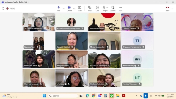176x99 pixels.
Task: Select Jaruwan Chartsak's video tile
Action: [71, 41]
